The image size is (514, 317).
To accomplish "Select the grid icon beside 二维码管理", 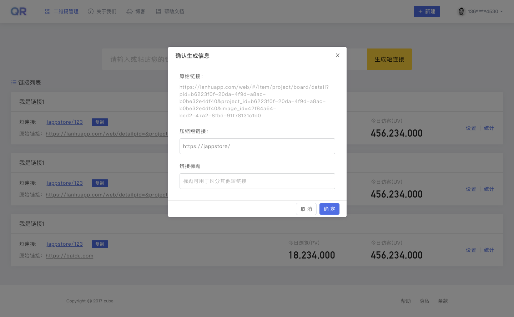I will click(x=47, y=11).
